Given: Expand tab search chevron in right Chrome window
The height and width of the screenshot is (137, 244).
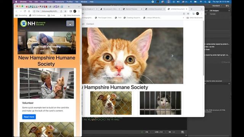Looking at the screenshot, I should click(202, 9).
